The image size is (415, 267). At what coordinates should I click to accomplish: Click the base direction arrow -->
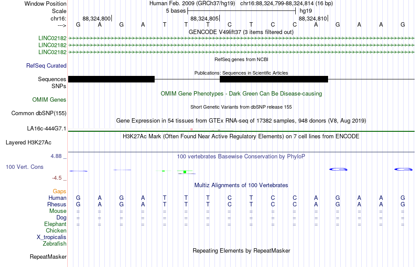62,25
